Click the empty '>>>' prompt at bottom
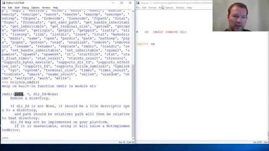 click(x=5, y=138)
